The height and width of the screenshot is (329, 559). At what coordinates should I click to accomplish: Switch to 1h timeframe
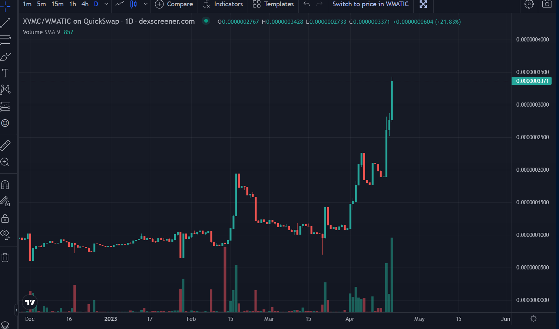click(x=73, y=4)
